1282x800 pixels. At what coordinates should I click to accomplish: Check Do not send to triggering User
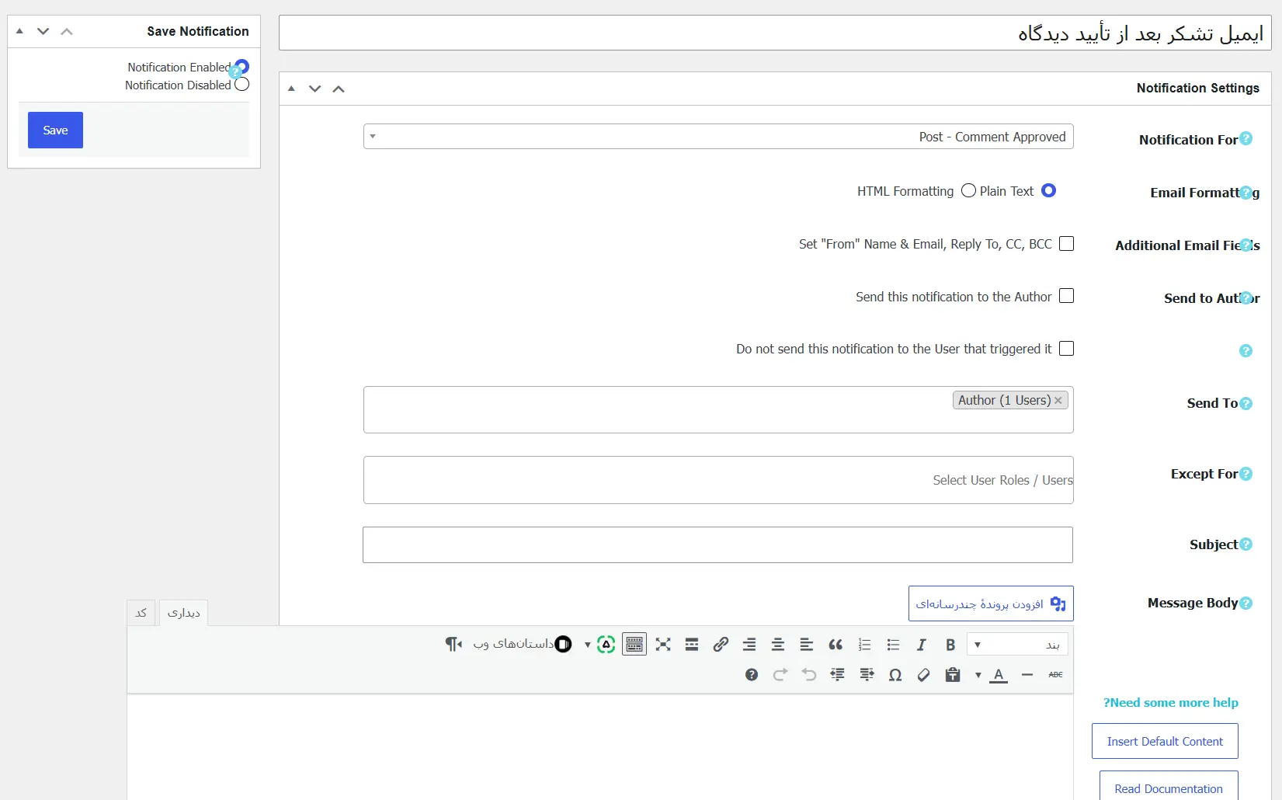point(1067,349)
